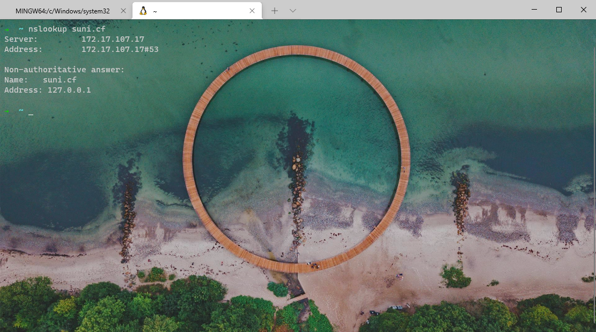Switch to the MINGW64:/c/Windows/system32 tab
The image size is (596, 332).
pyautogui.click(x=63, y=11)
